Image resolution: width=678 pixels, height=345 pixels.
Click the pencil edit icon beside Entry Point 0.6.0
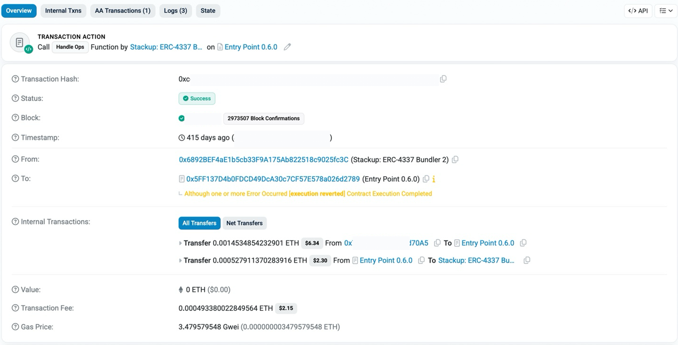click(287, 47)
